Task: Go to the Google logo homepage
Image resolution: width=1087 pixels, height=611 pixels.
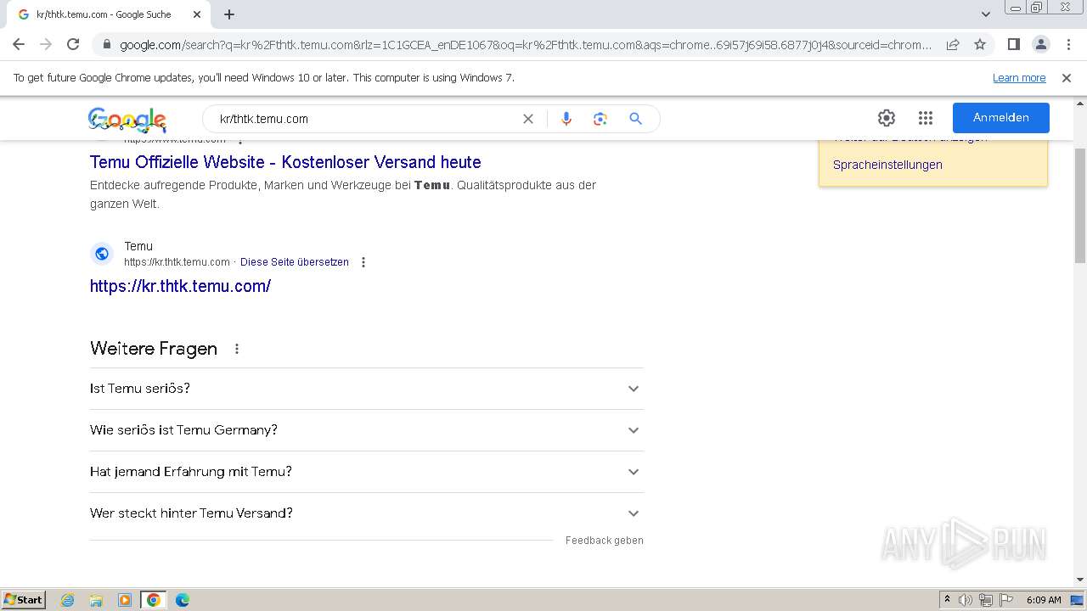Action: pyautogui.click(x=127, y=120)
